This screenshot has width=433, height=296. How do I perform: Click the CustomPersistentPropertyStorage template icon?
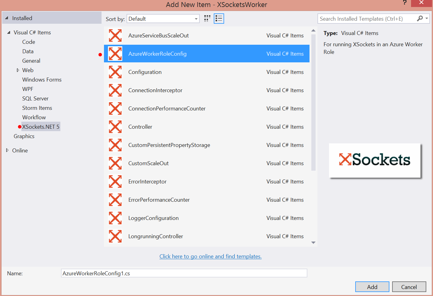(x=115, y=145)
